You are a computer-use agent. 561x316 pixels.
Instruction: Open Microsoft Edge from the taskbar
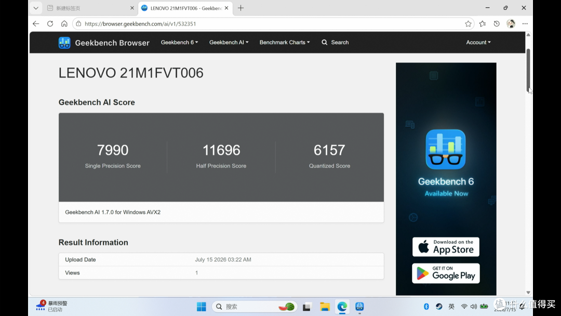click(342, 307)
